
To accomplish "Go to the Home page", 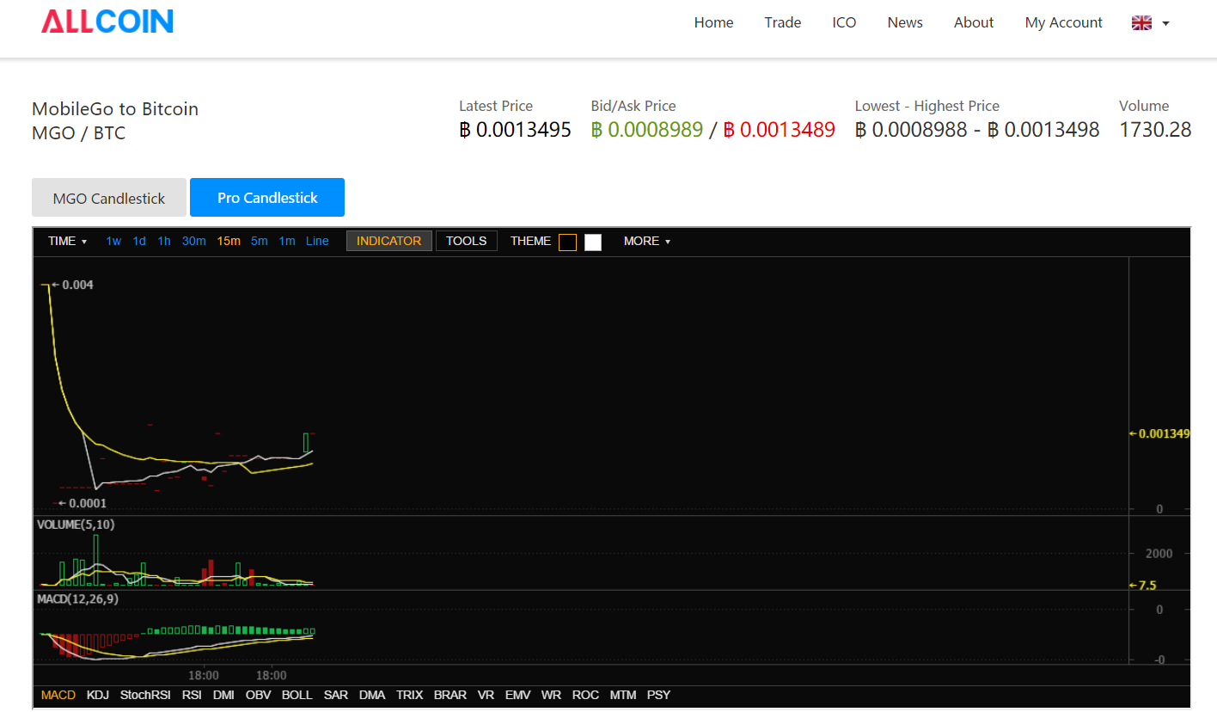I will (x=713, y=22).
